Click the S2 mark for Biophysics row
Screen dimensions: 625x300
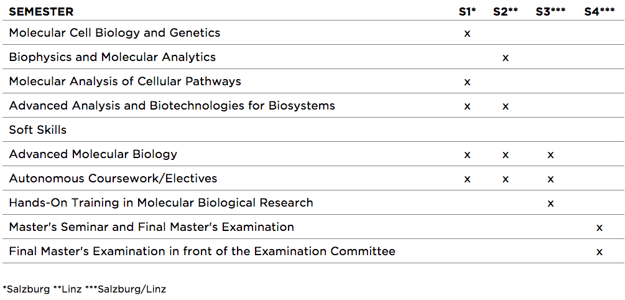[506, 58]
